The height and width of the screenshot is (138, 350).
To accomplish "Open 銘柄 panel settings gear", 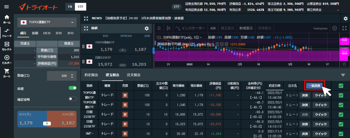I will point(146,28).
